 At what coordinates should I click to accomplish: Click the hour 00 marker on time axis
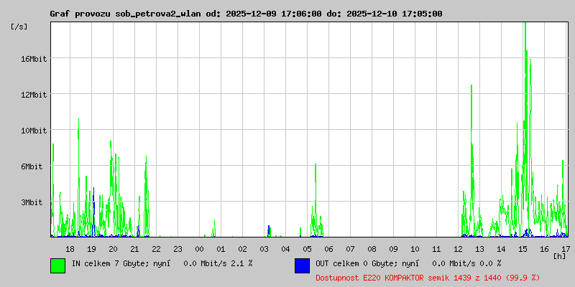pos(200,249)
